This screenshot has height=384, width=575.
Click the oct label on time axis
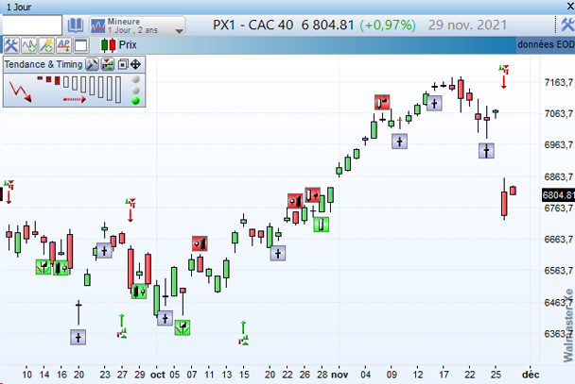pyautogui.click(x=158, y=375)
